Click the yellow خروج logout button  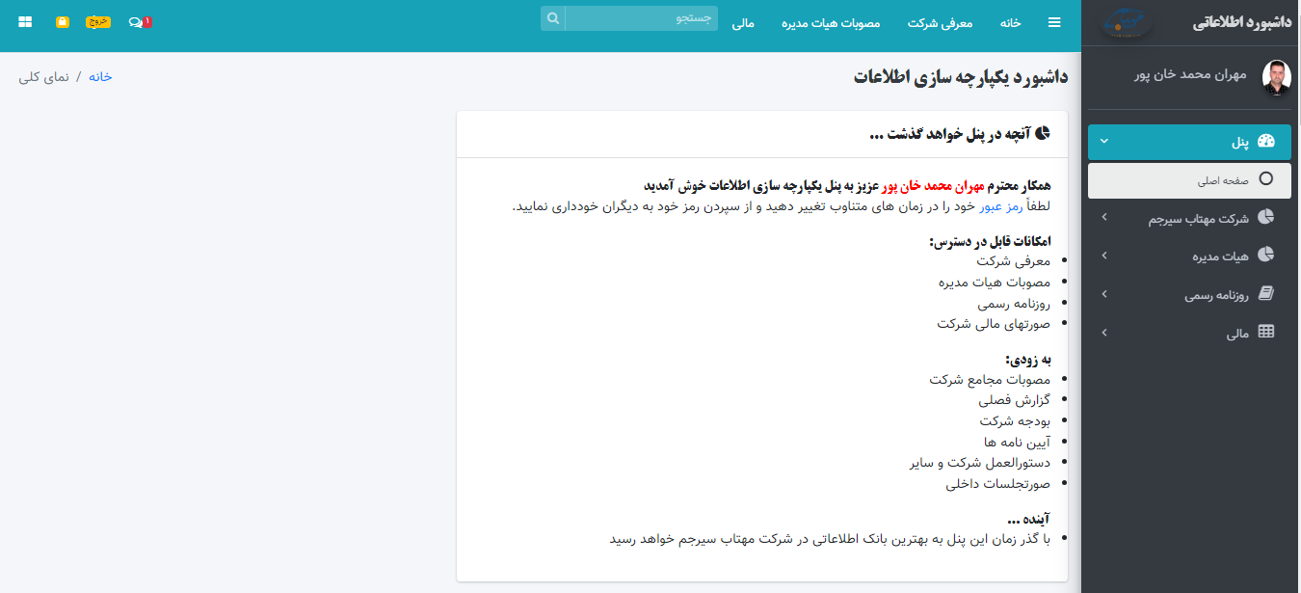(x=98, y=22)
